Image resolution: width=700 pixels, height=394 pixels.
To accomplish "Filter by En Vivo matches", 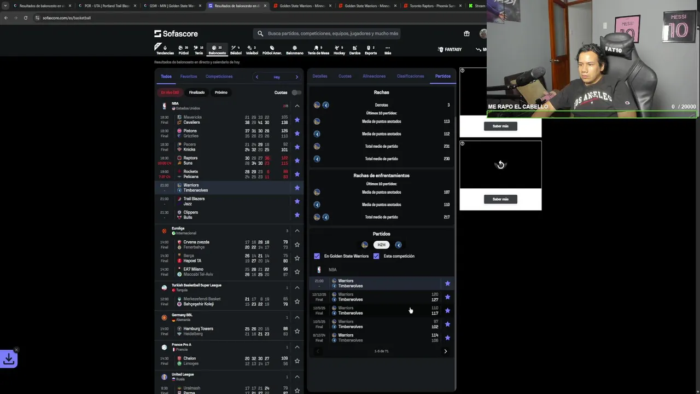I will [170, 92].
